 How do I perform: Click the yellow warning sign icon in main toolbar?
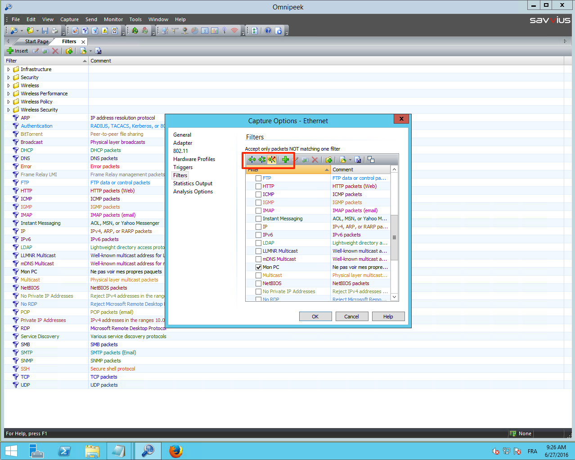[x=105, y=31]
